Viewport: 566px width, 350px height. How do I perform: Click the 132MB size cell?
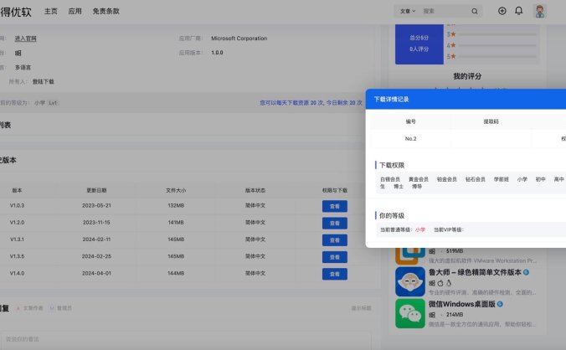[x=176, y=205]
